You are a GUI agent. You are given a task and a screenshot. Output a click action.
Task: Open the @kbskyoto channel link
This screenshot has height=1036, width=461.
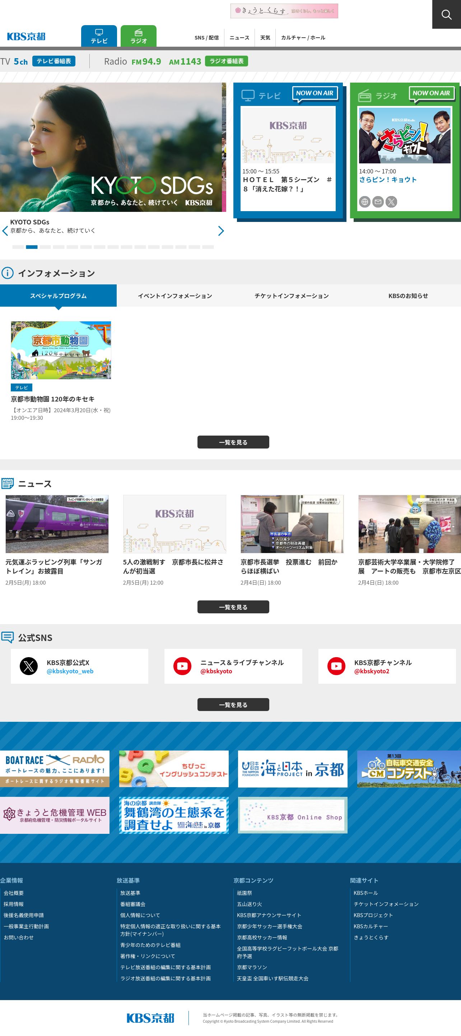click(216, 671)
